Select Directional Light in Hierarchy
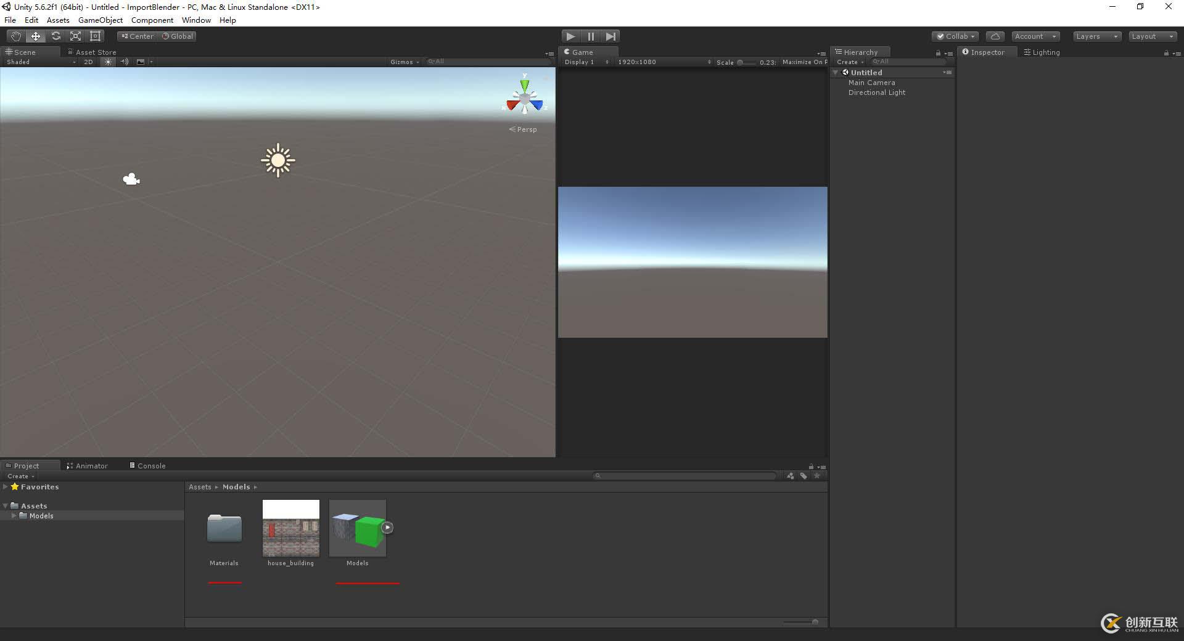Viewport: 1184px width, 641px height. tap(876, 92)
